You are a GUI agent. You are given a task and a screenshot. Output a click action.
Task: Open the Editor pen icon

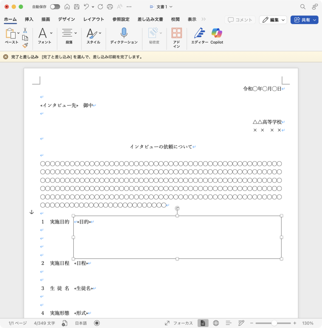(x=199, y=33)
